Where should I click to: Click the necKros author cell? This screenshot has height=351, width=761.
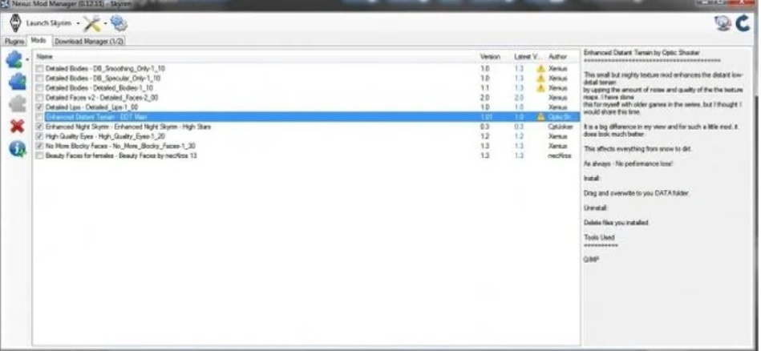point(560,155)
